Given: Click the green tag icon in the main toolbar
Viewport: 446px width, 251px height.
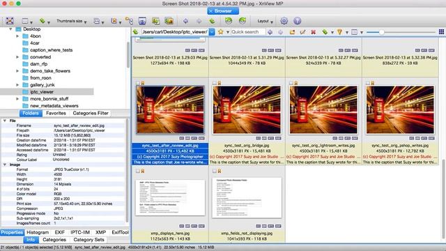Looking at the screenshot, I should (43, 21).
